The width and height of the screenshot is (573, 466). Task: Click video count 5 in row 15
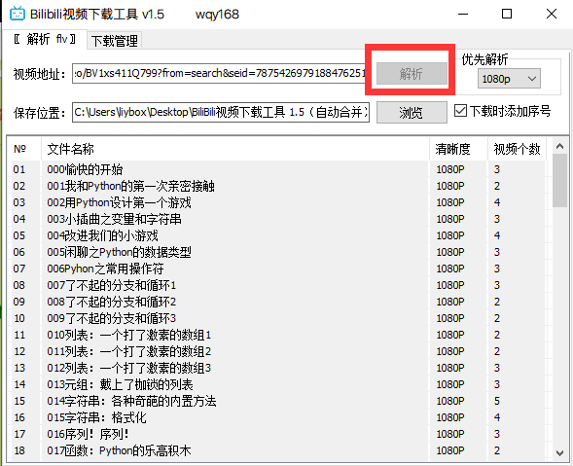(x=497, y=401)
